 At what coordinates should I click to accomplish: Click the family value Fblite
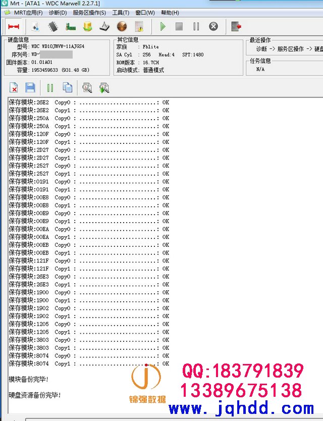click(150, 47)
